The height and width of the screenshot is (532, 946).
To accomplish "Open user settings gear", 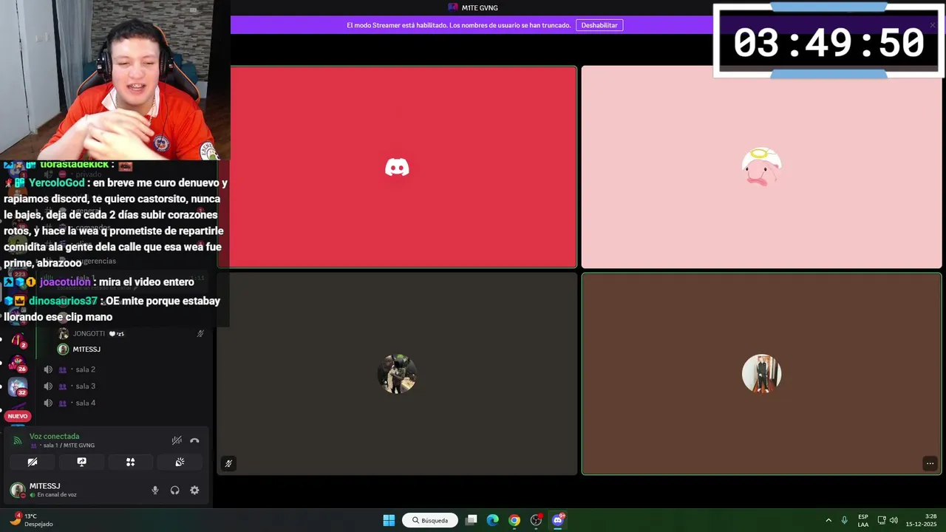I will click(x=194, y=490).
